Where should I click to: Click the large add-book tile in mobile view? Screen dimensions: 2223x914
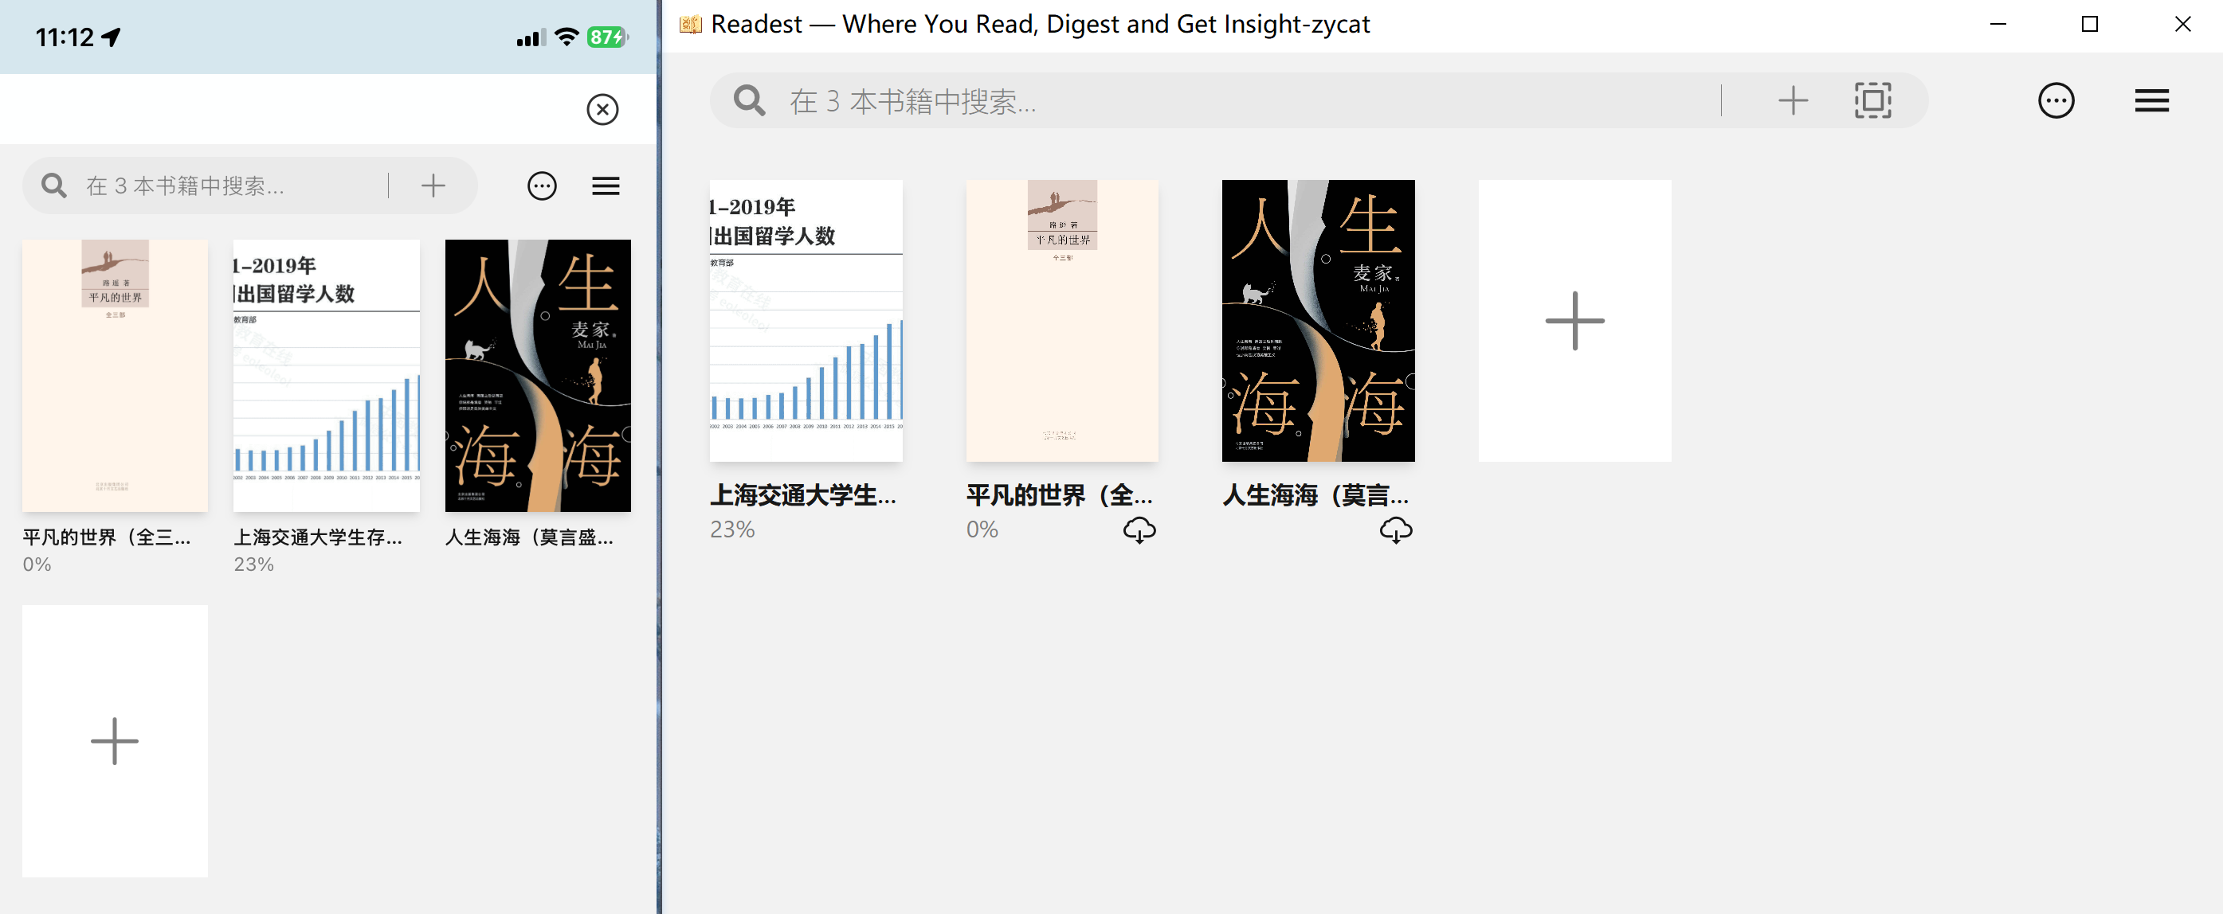[x=115, y=740]
